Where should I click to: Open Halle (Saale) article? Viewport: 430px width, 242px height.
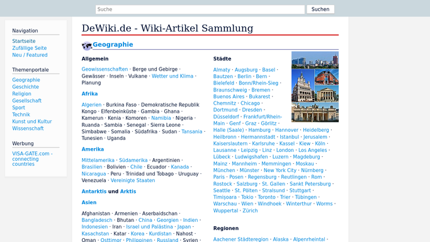coord(229,130)
